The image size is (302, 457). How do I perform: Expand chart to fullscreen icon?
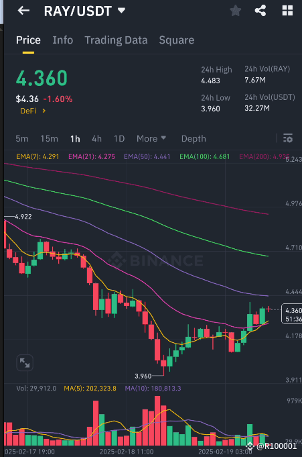(25, 363)
